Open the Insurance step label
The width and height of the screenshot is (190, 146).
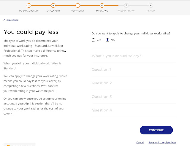point(102,11)
